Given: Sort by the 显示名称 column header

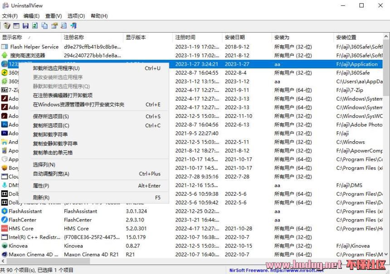Looking at the screenshot, I should click(30, 38).
